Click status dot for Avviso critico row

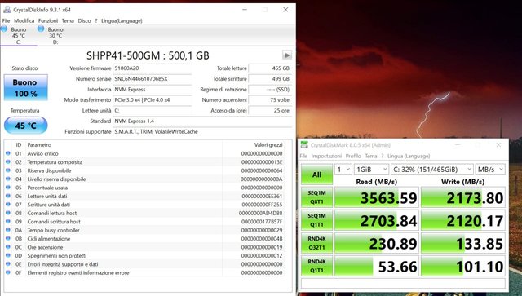click(8, 153)
